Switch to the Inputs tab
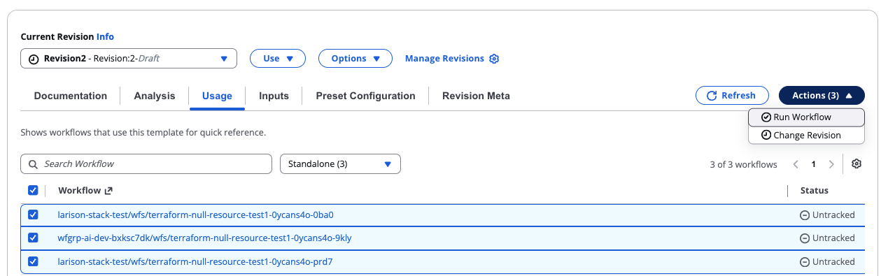Viewport: 881px width, 276px height. coord(274,96)
